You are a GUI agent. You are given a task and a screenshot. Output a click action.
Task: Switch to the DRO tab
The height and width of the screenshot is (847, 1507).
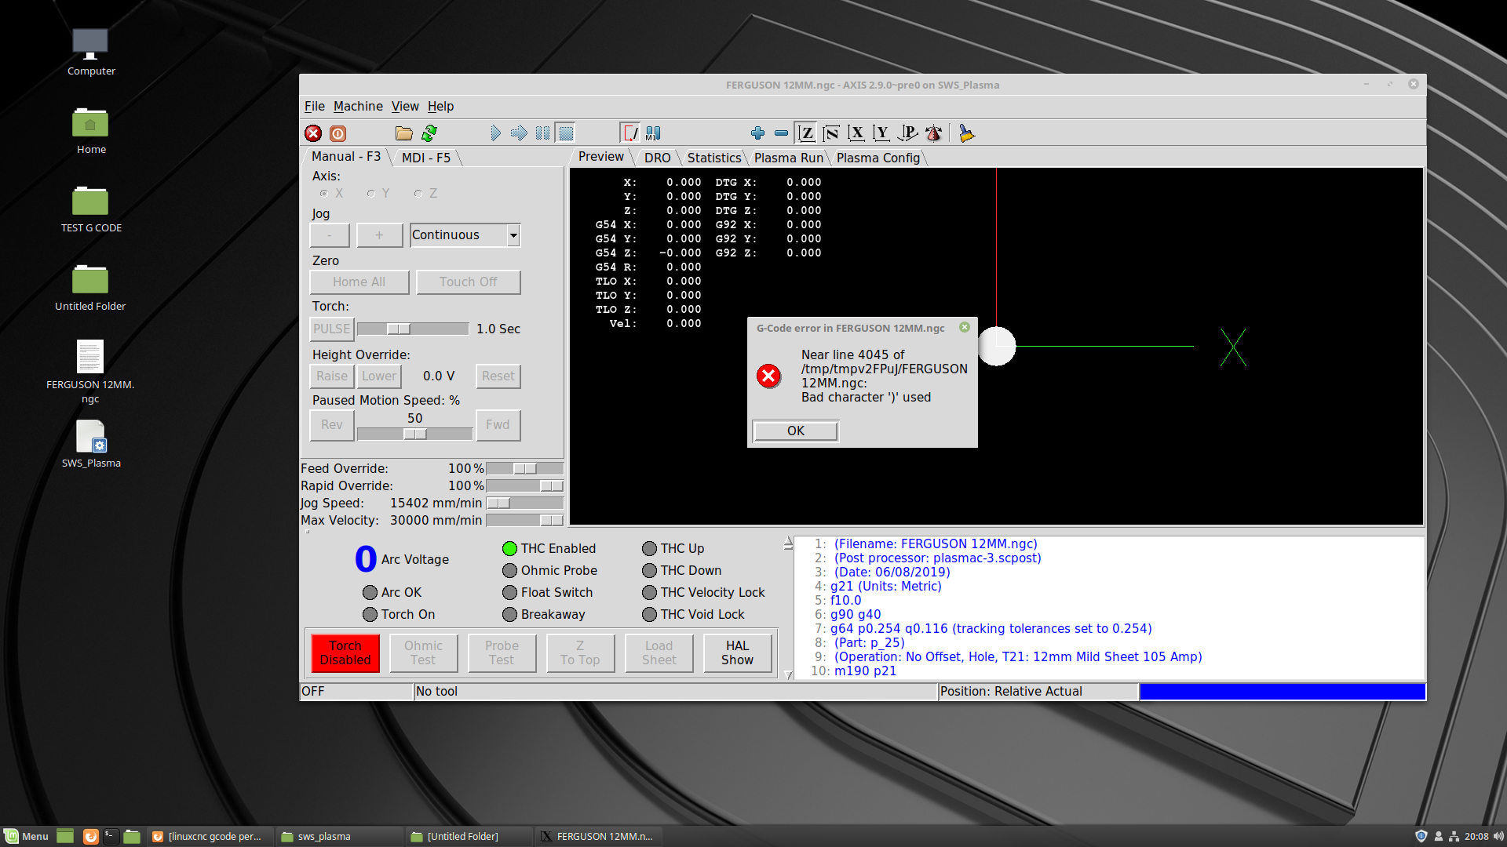coord(657,158)
